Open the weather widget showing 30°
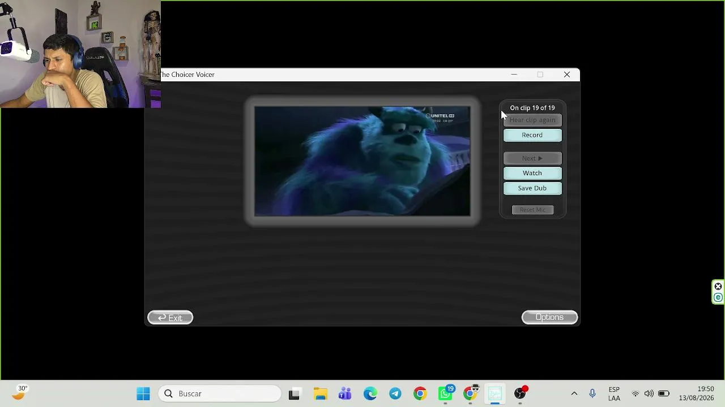This screenshot has height=407, width=725. click(x=20, y=392)
